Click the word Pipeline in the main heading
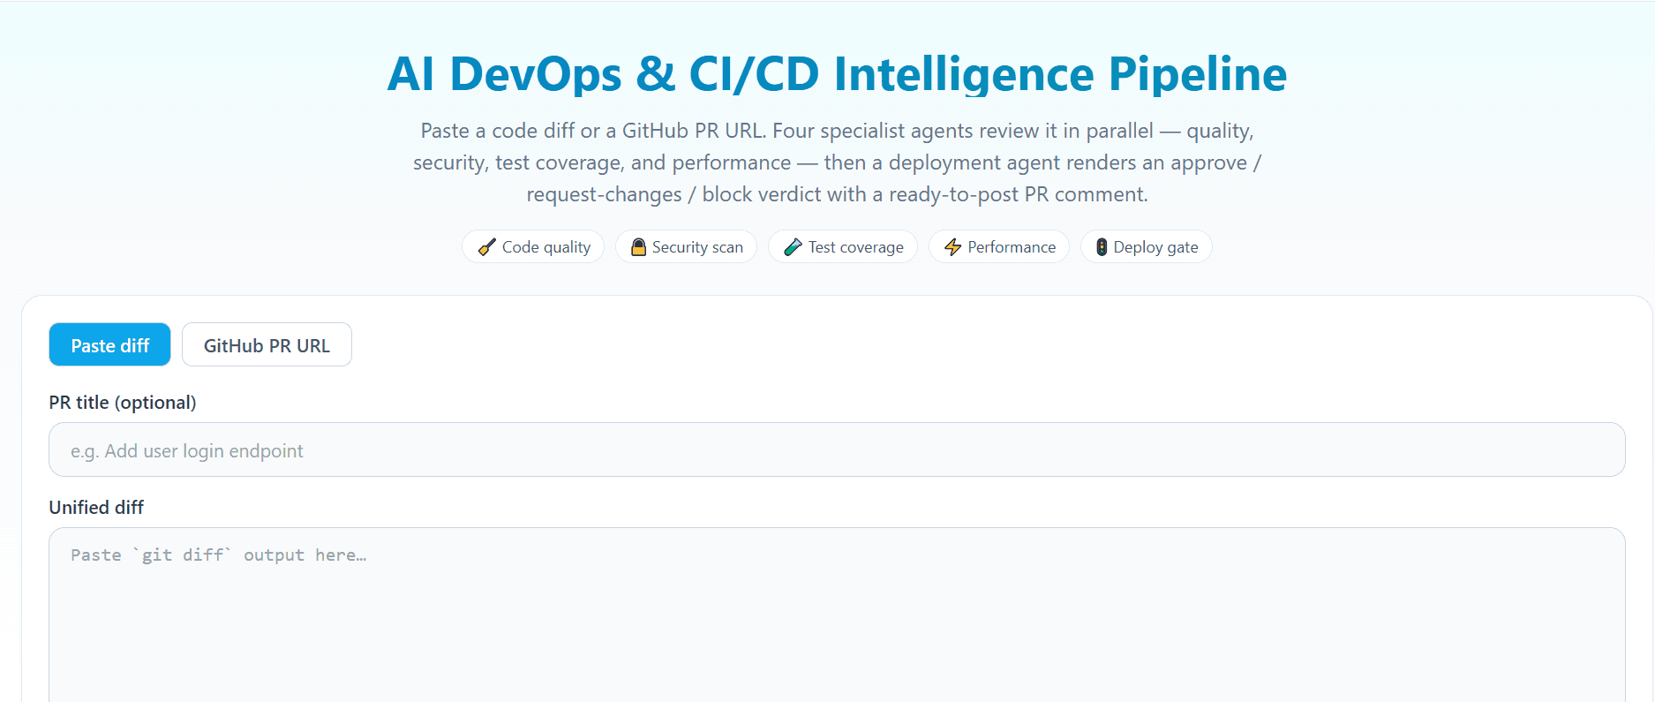Viewport: 1655px width, 702px height. 1198,73
